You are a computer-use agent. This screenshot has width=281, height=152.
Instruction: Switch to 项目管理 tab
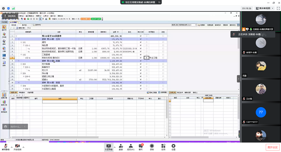(x=4, y=22)
